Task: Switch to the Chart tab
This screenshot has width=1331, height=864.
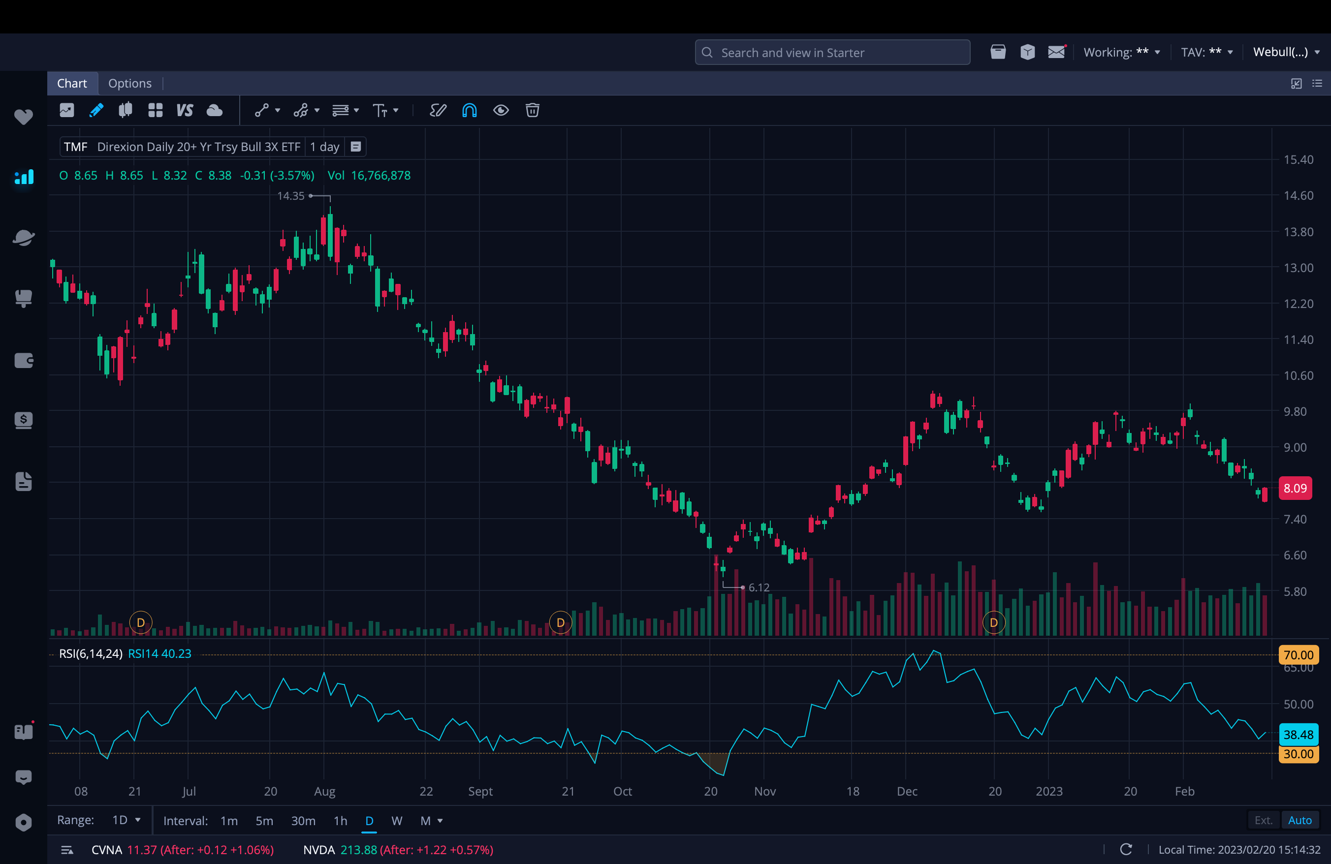Action: (x=72, y=83)
